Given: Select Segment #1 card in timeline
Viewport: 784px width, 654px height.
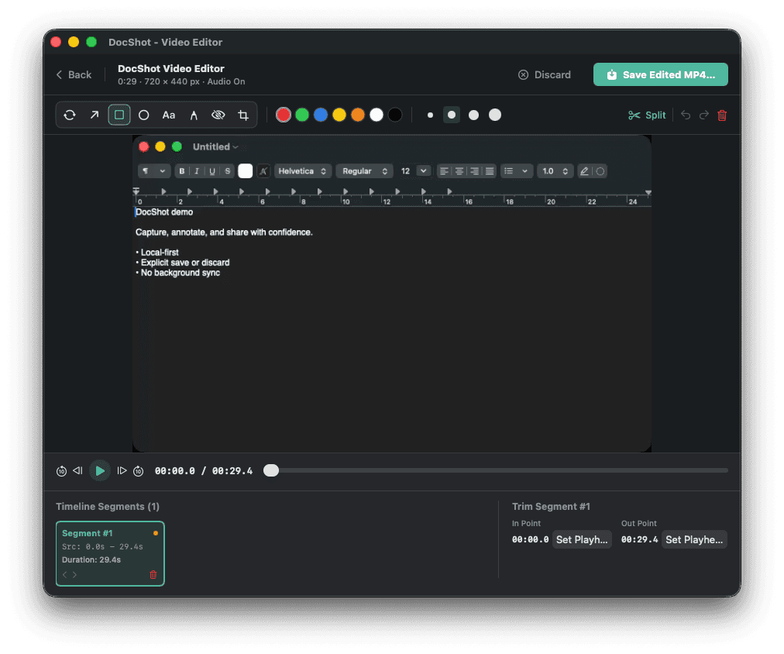Looking at the screenshot, I should [x=110, y=553].
